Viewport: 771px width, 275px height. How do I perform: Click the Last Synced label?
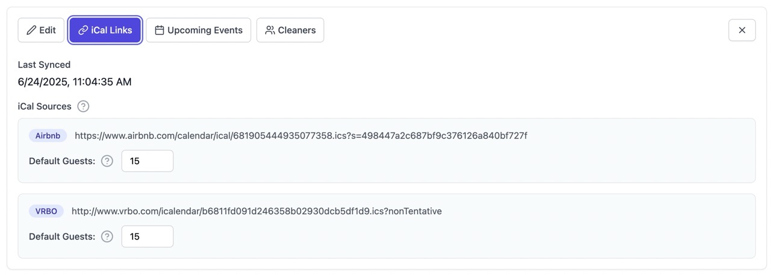44,64
